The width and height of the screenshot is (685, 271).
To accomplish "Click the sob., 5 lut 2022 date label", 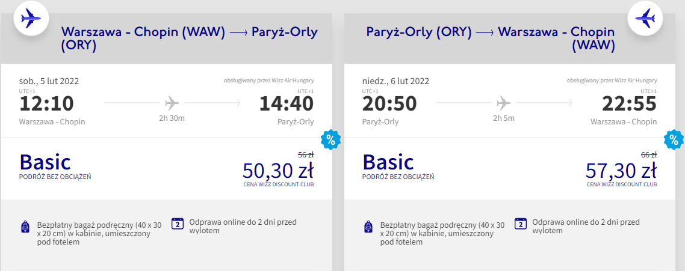I will 49,82.
